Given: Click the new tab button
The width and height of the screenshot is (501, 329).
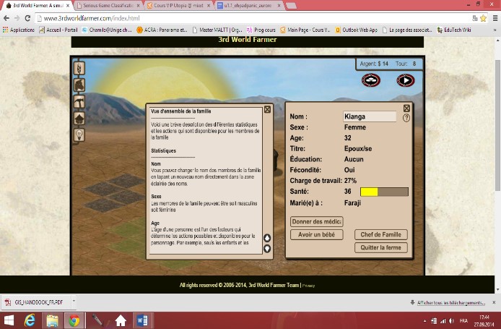Looking at the screenshot, I should pyautogui.click(x=291, y=6).
